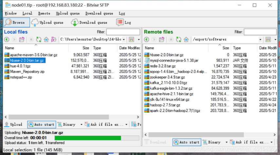The height and width of the screenshot is (155, 280).
Task: Toggle Local Auto start
Action: pyautogui.click(x=42, y=125)
